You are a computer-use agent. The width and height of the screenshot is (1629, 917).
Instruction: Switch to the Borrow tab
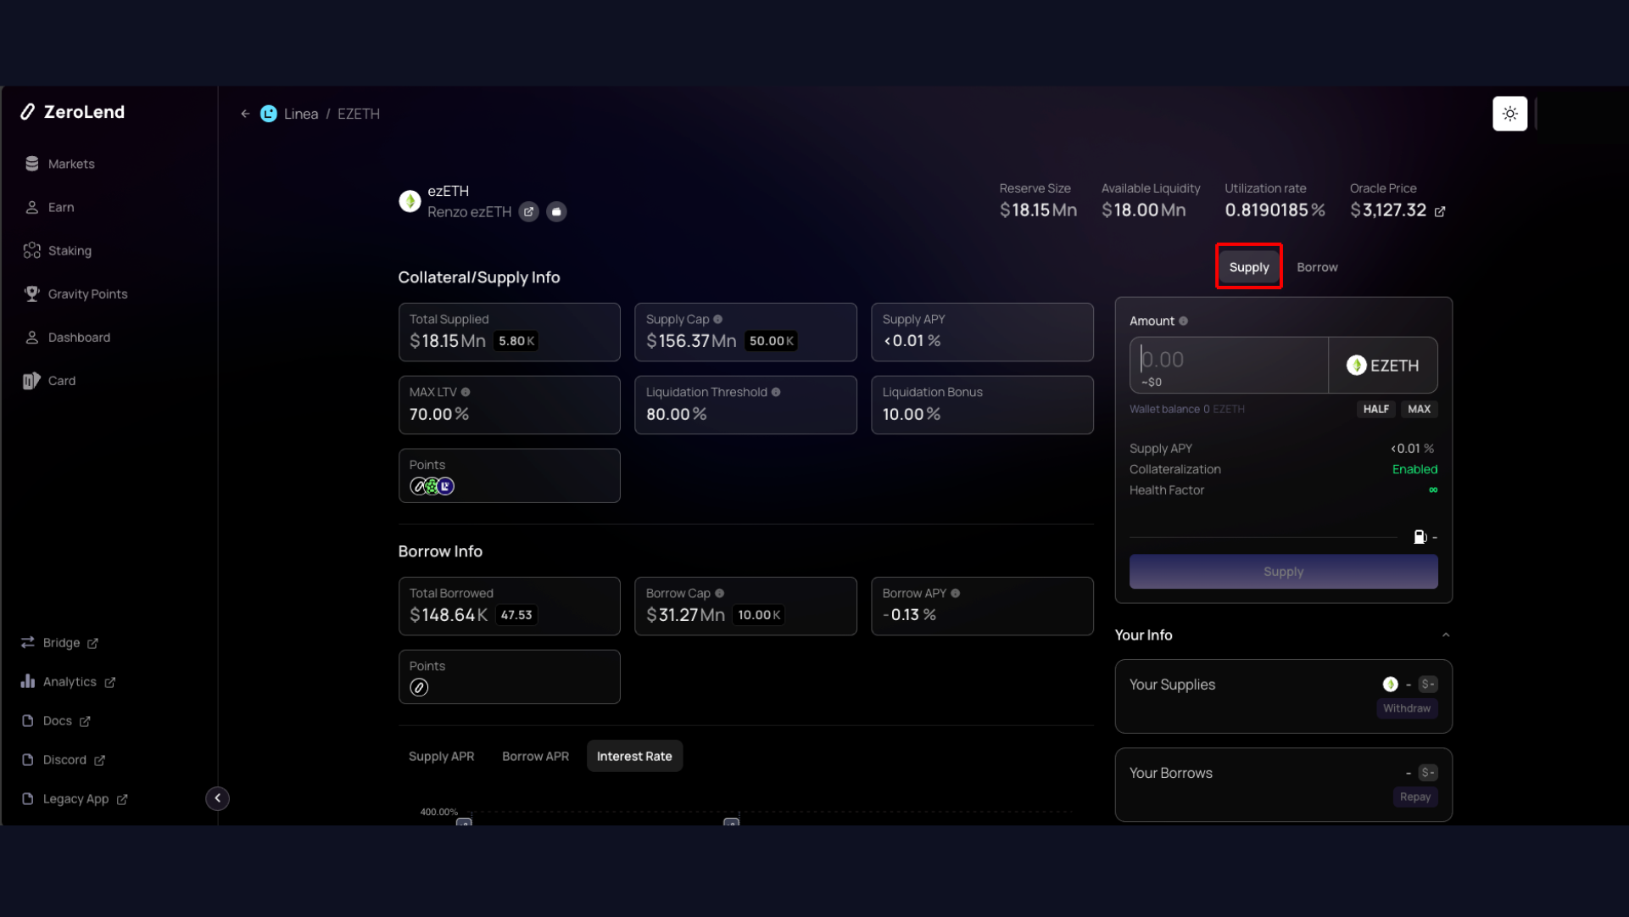click(1317, 266)
